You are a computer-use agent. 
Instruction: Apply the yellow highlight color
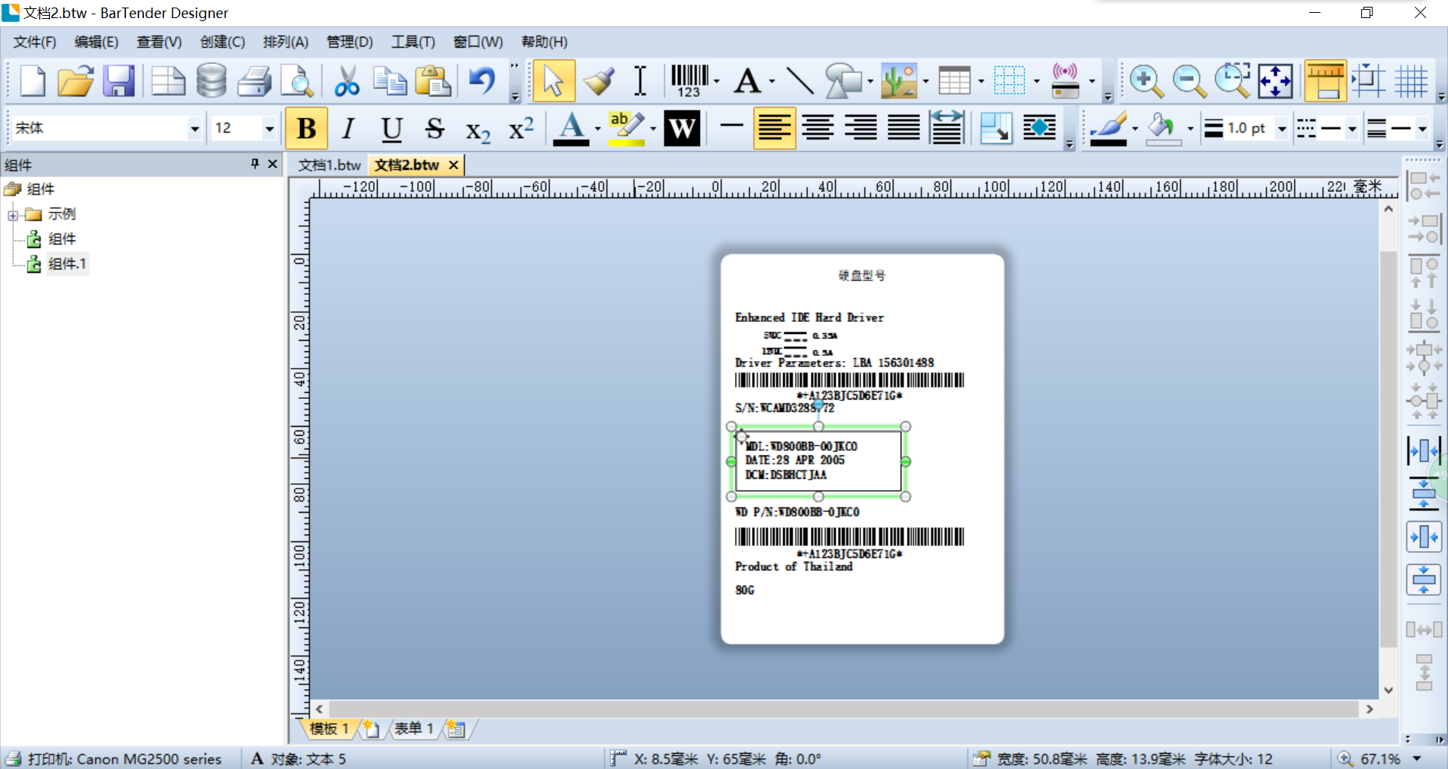tap(627, 128)
